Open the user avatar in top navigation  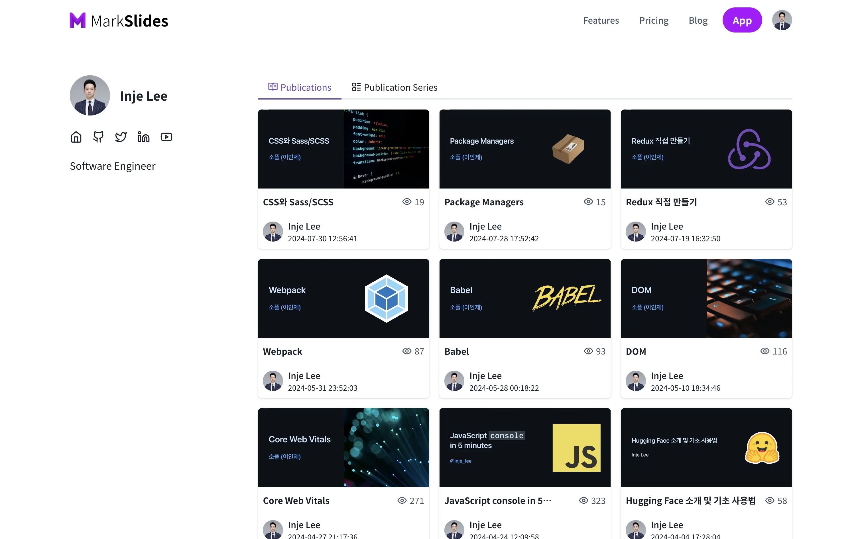tap(782, 20)
